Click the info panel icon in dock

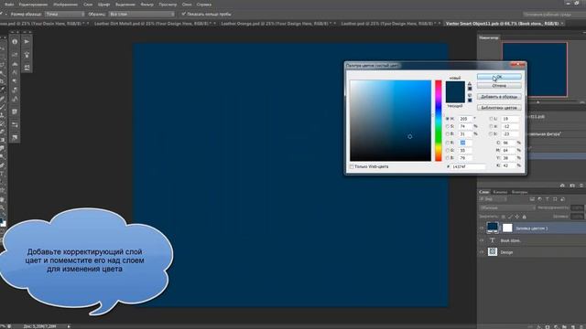(15, 42)
